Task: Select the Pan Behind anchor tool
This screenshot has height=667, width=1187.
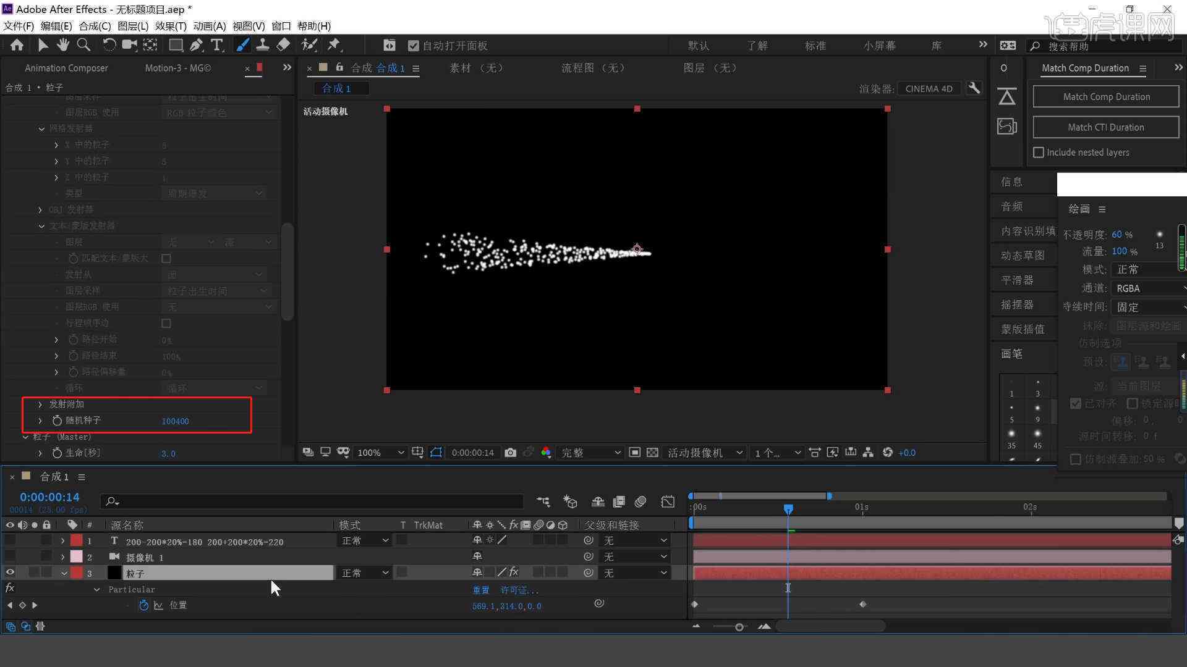Action: pos(150,45)
